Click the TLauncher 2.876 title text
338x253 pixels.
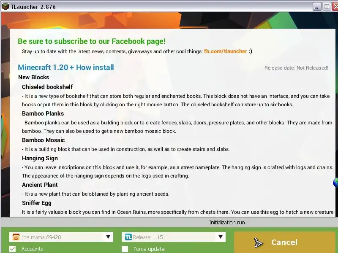pos(33,7)
